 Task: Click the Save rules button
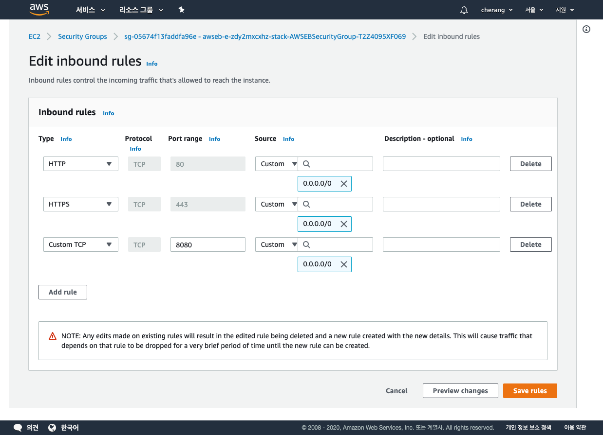(x=529, y=391)
